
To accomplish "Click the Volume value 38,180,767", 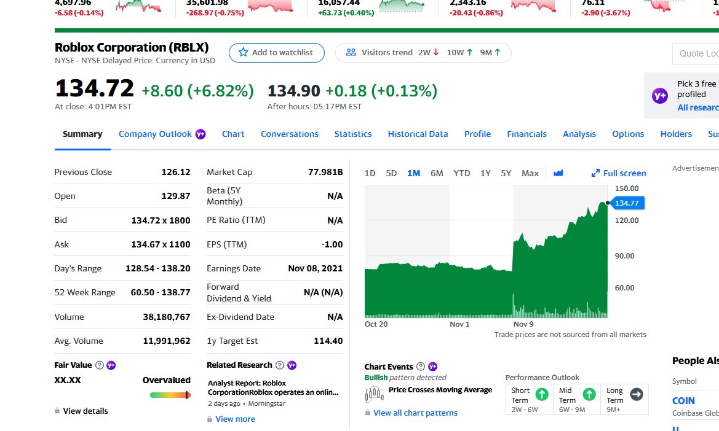I will (167, 317).
